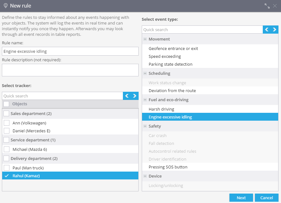
Task: Click the previous arrow in event type search
Action: click(x=267, y=30)
